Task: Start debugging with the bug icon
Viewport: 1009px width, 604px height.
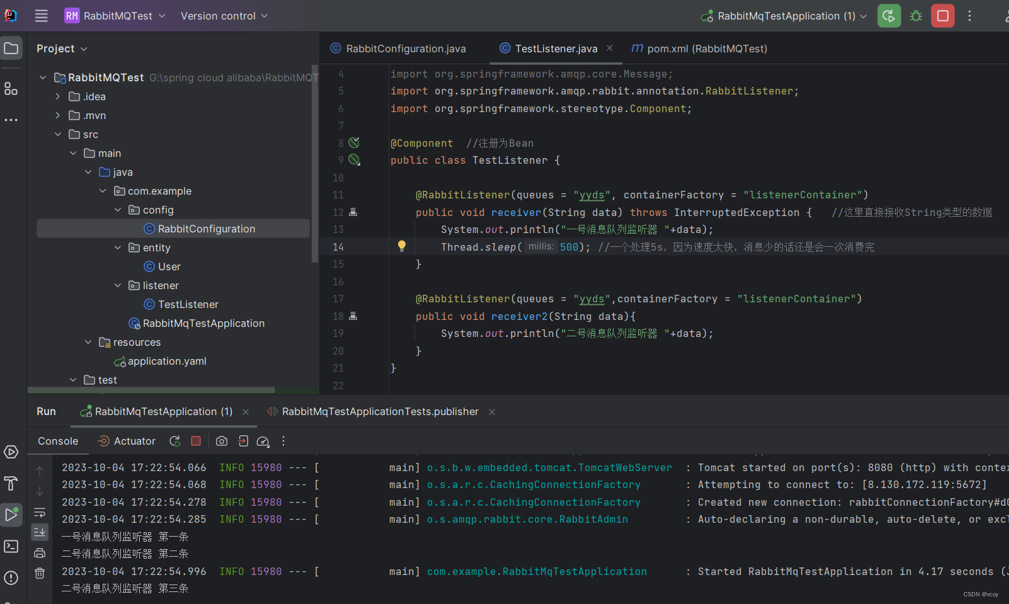Action: pyautogui.click(x=916, y=16)
